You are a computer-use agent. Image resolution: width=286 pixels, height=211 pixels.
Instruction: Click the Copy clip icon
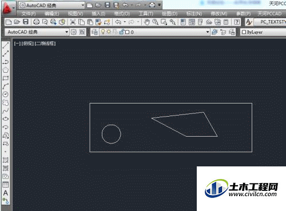pyautogui.click(x=81, y=22)
